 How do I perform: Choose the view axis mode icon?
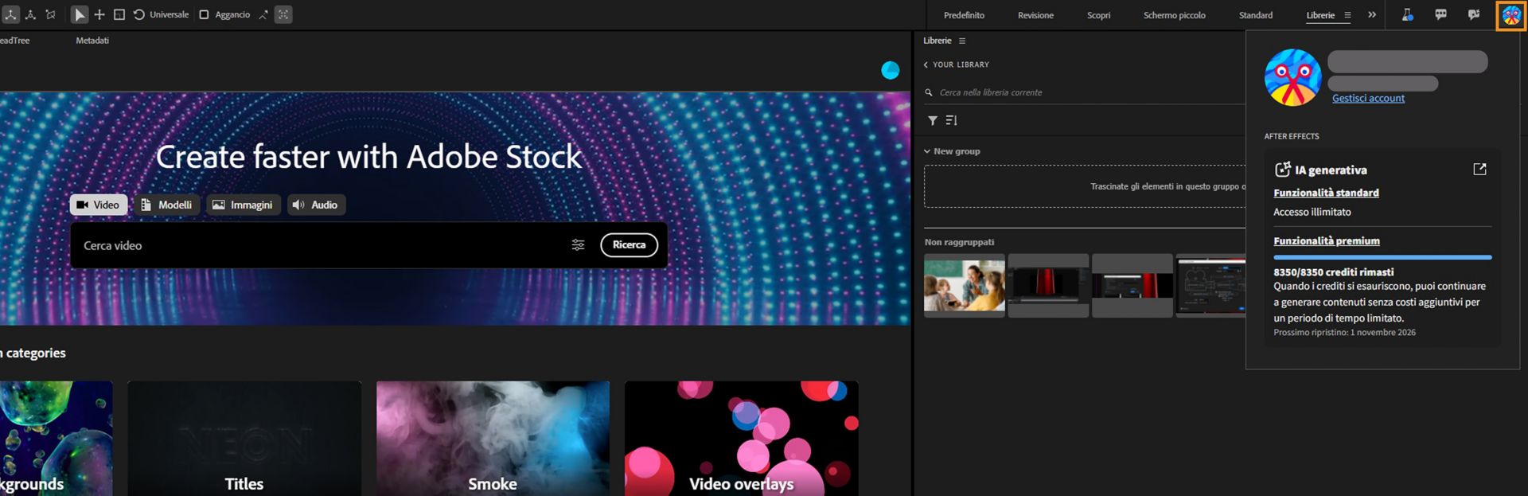(x=51, y=14)
